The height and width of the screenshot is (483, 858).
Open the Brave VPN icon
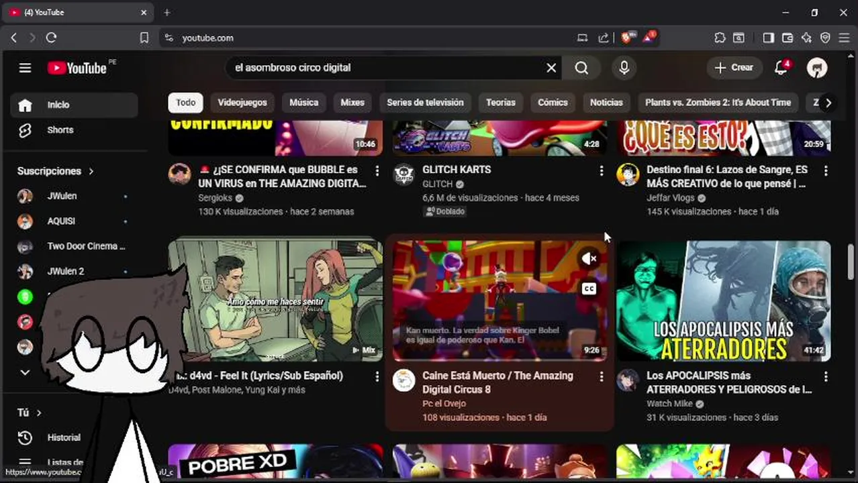(x=825, y=38)
